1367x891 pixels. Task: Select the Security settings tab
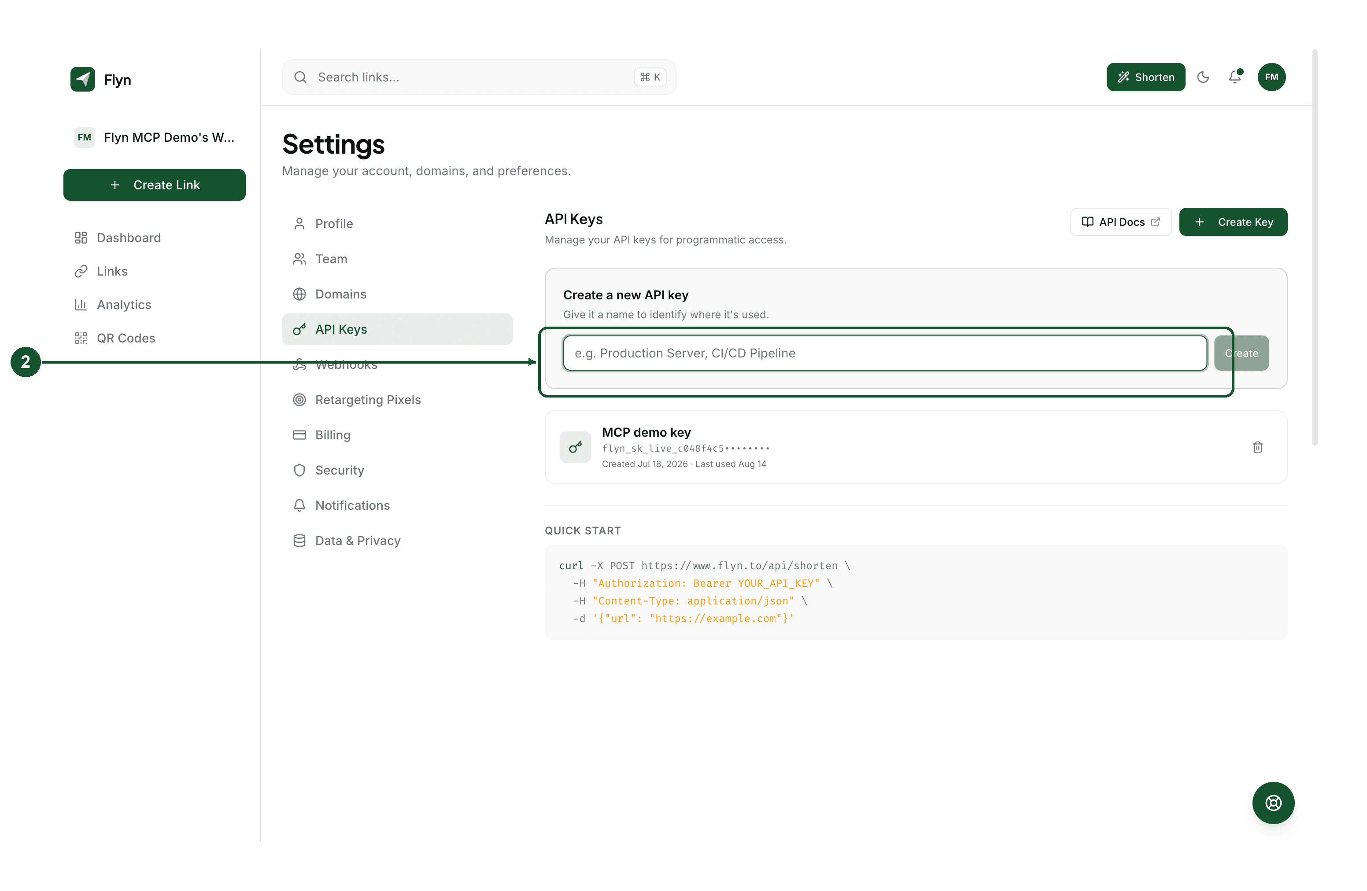[397, 470]
